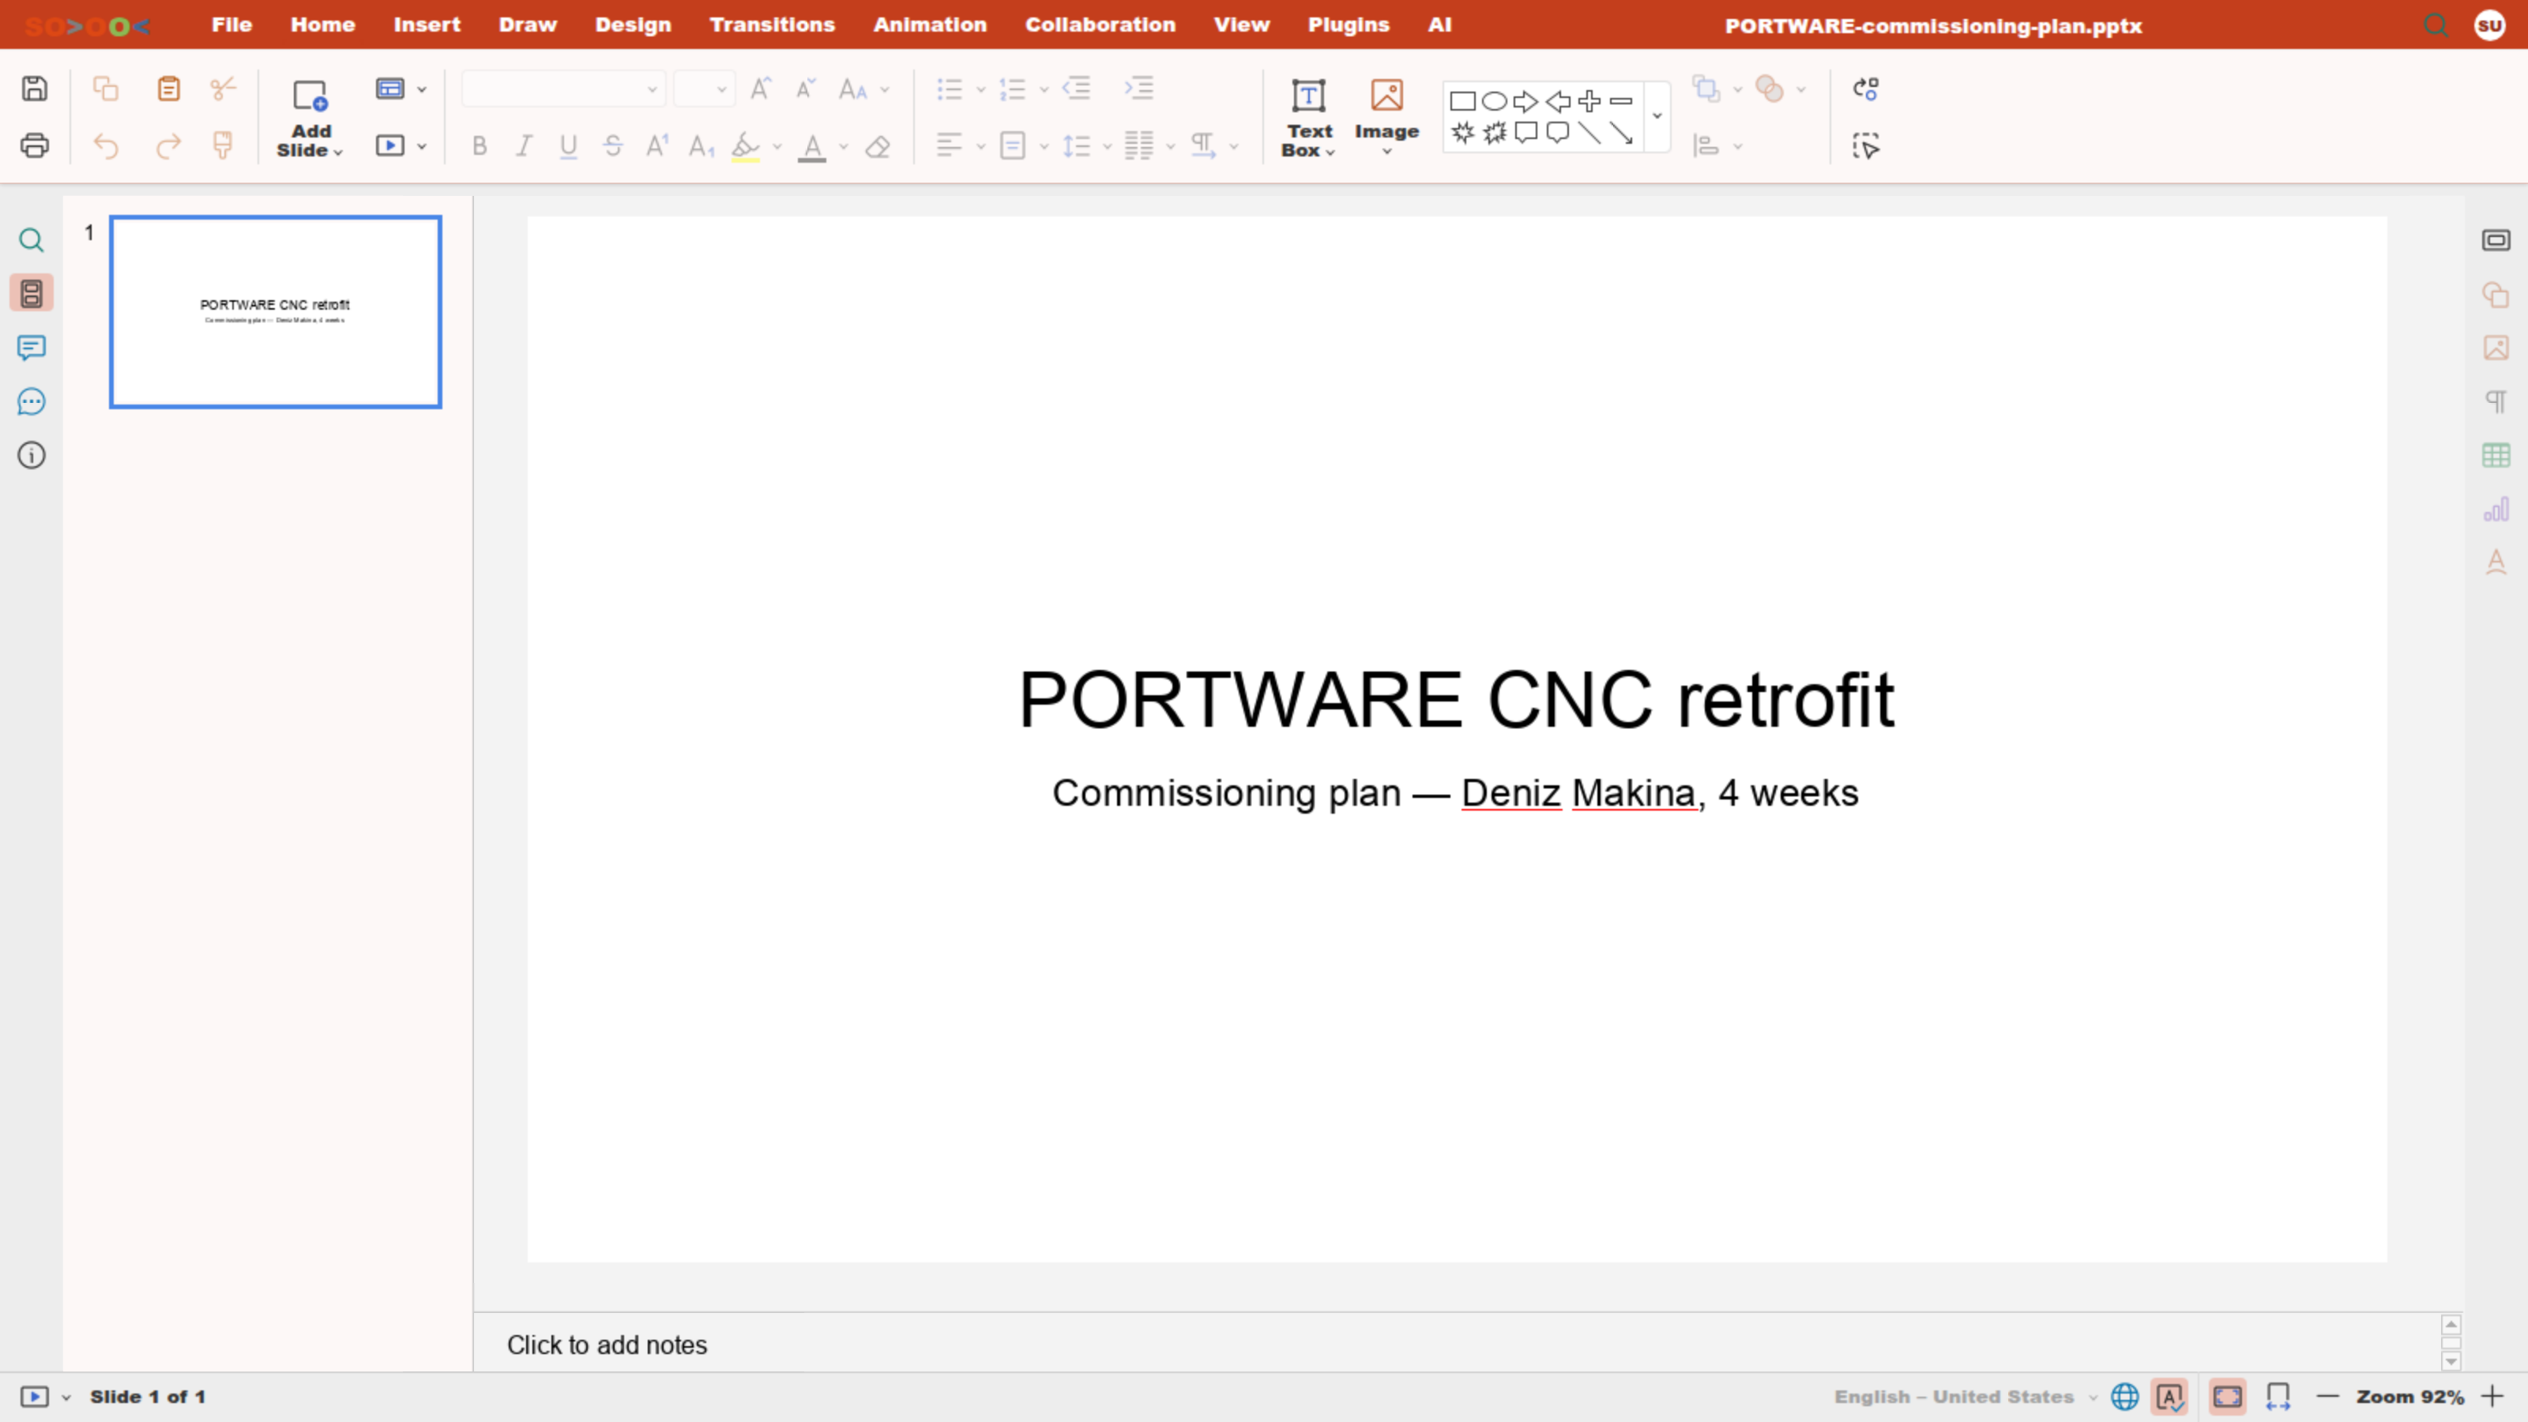Screen dimensions: 2528x1422
Task: Expand the Add Slide dropdown arrow
Action: pyautogui.click(x=337, y=152)
